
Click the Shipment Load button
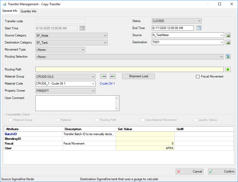coord(138,76)
